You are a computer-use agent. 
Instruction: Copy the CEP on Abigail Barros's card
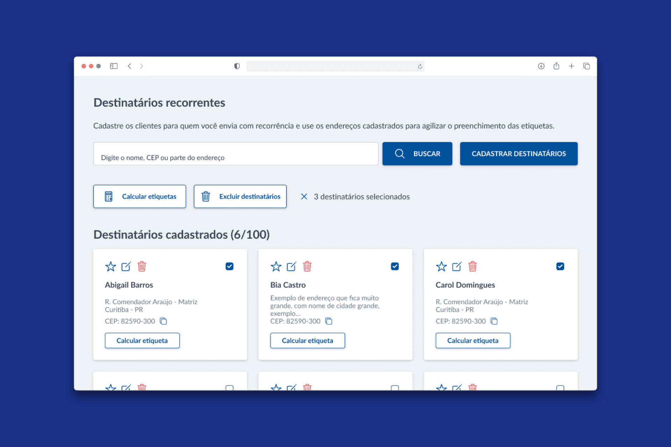pos(163,321)
